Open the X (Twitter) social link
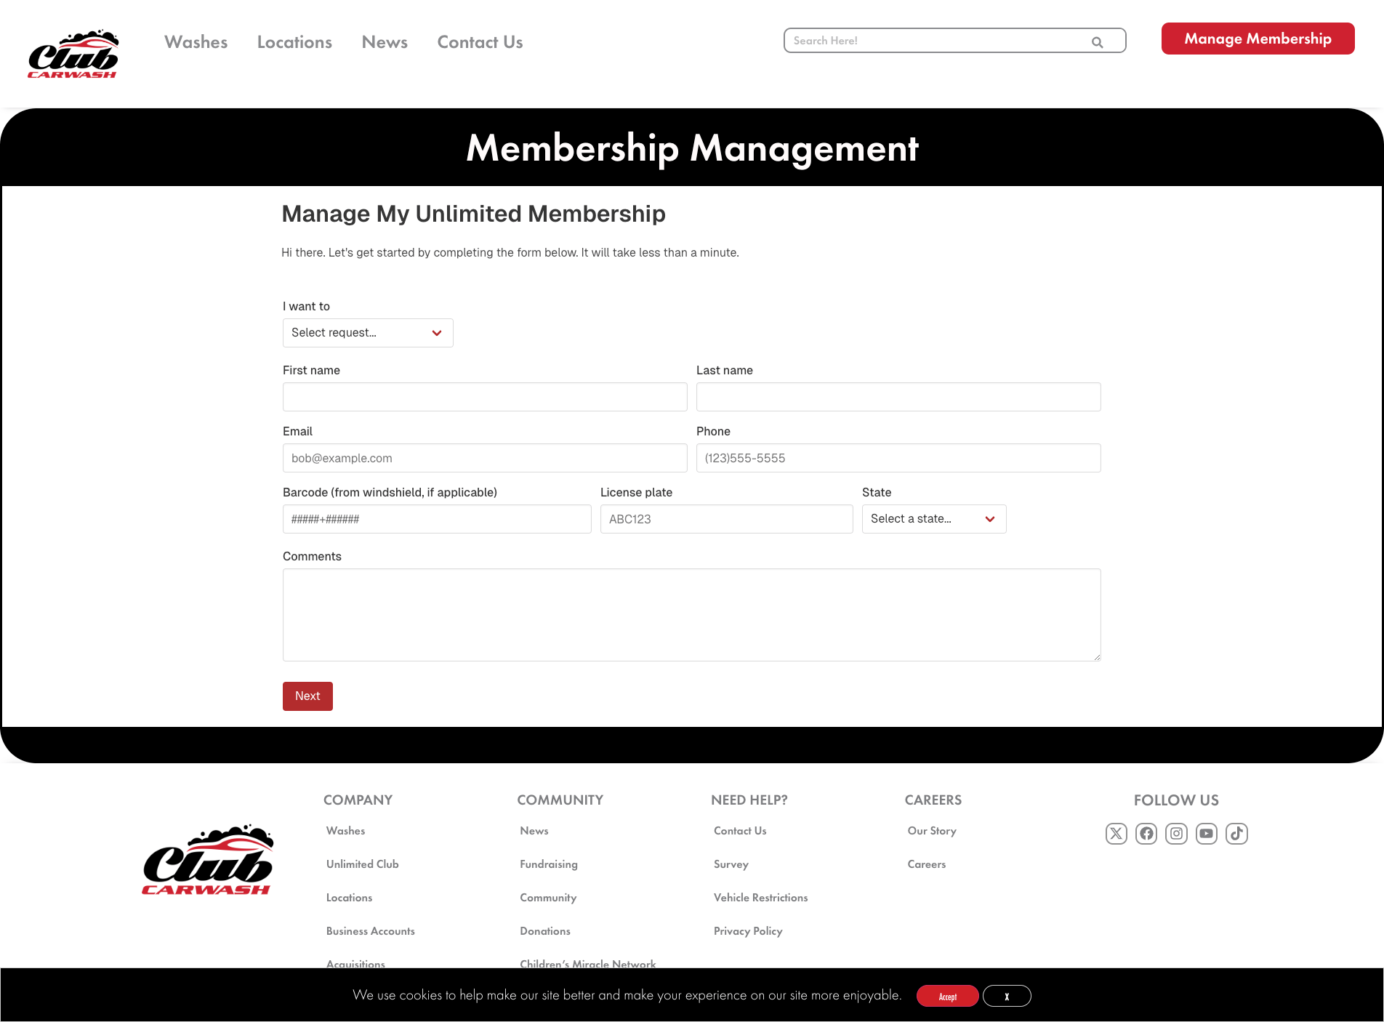The image size is (1384, 1022). point(1116,834)
